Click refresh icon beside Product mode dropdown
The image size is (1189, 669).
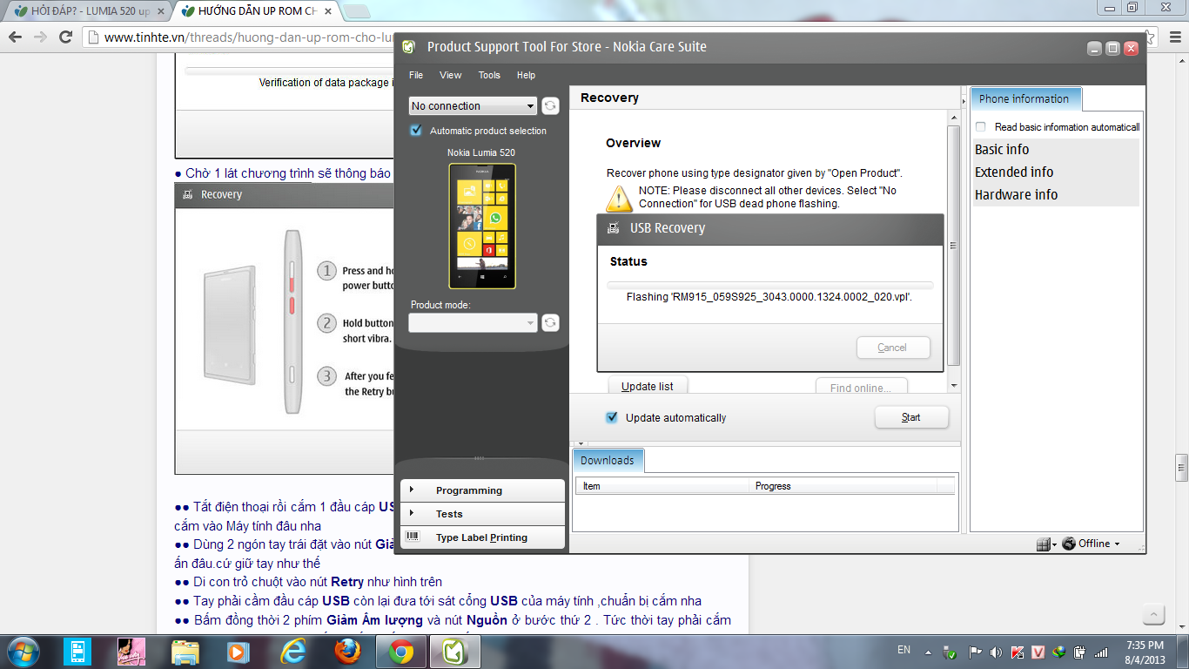pos(550,323)
